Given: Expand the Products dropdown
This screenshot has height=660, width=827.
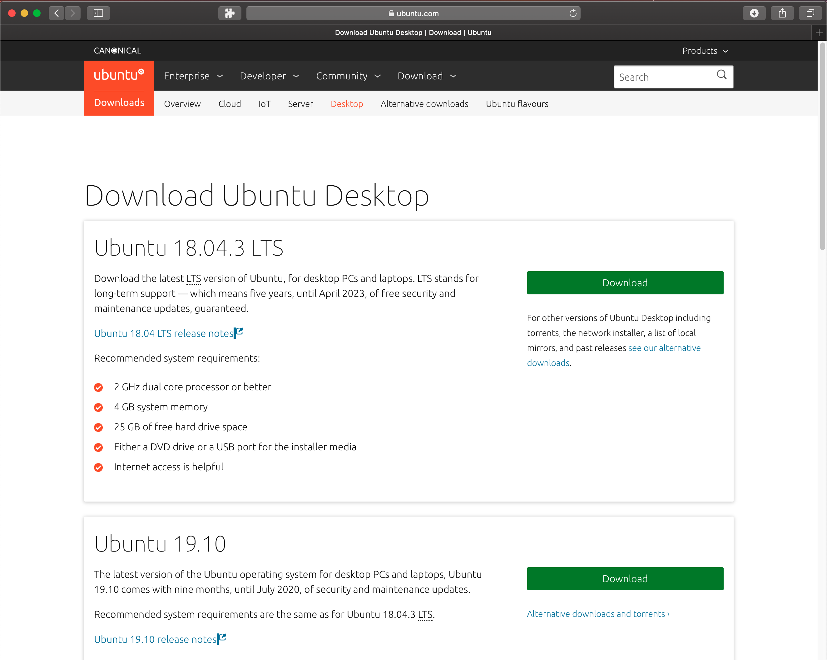Looking at the screenshot, I should 705,51.
